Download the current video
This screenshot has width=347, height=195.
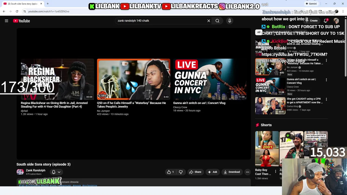(x=232, y=172)
